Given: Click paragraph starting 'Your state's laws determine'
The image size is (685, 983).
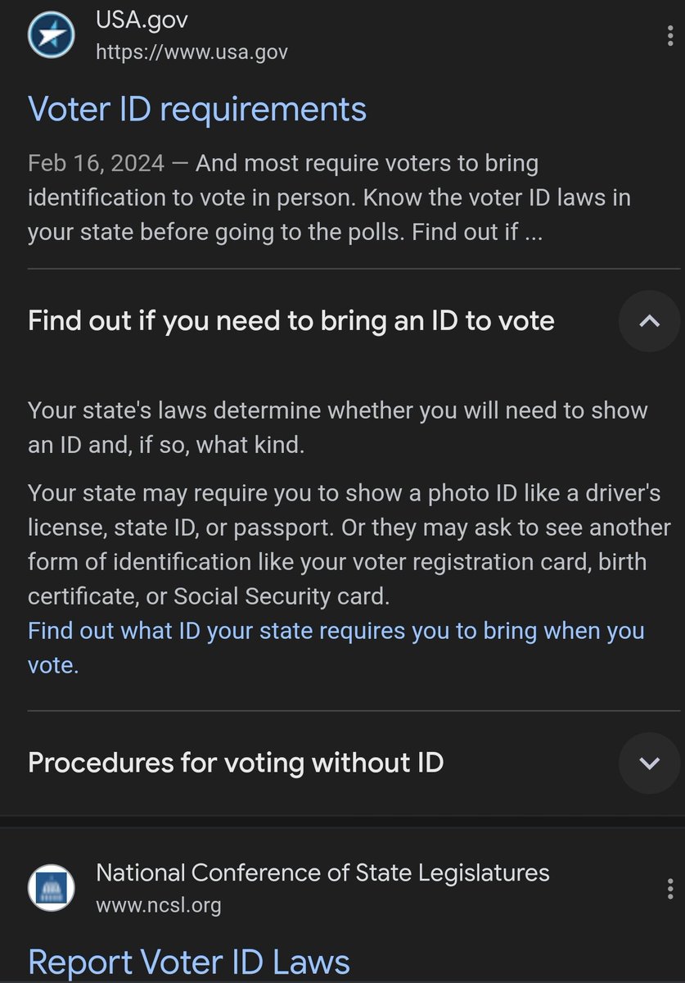Looking at the screenshot, I should (337, 427).
